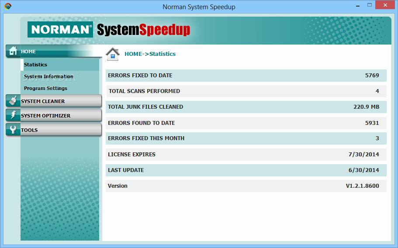The image size is (398, 248).
Task: Click the Tools wrench icon
Action: pos(13,130)
